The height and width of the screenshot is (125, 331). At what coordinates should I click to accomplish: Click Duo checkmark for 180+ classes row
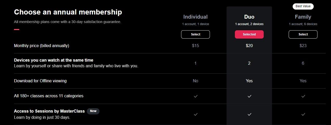coord(249,96)
